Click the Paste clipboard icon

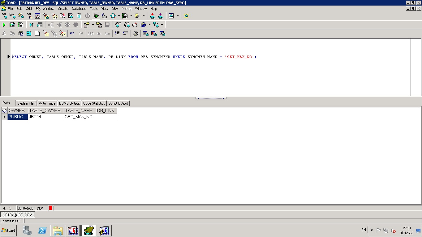point(21,33)
